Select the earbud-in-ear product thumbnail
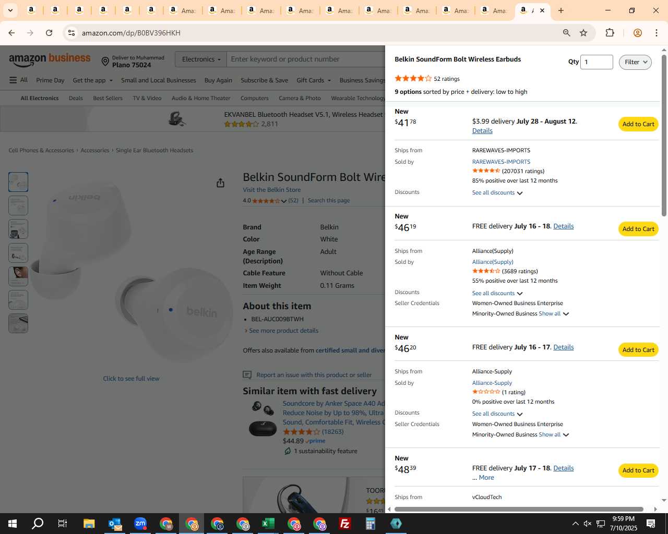The image size is (668, 534). click(x=18, y=276)
